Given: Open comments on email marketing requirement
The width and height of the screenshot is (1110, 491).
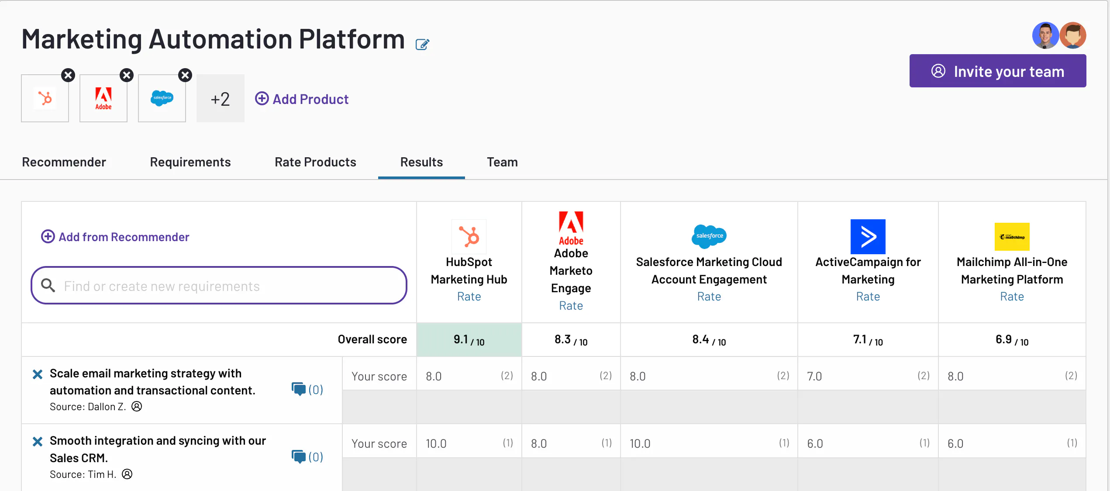Looking at the screenshot, I should tap(307, 389).
